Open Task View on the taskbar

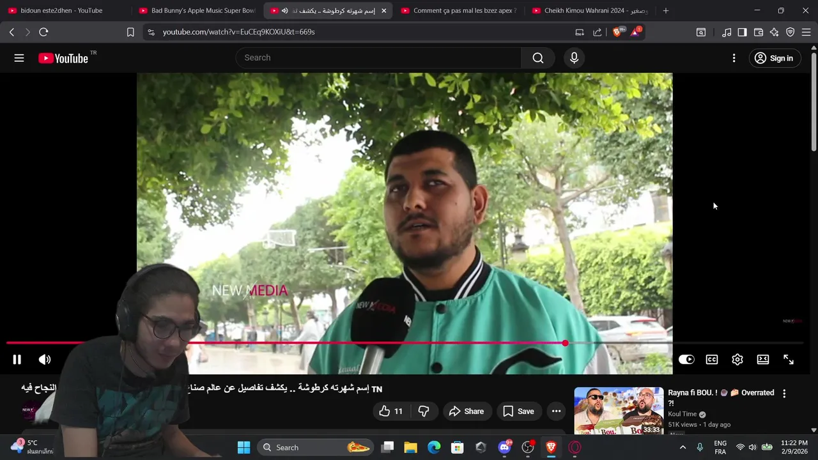point(387,447)
